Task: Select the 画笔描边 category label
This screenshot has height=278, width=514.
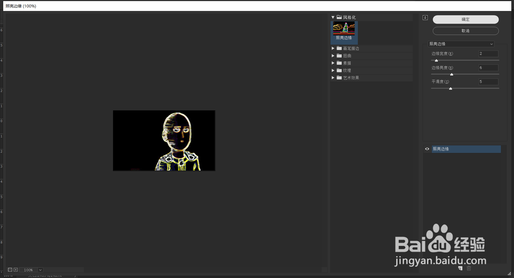Action: click(x=351, y=48)
